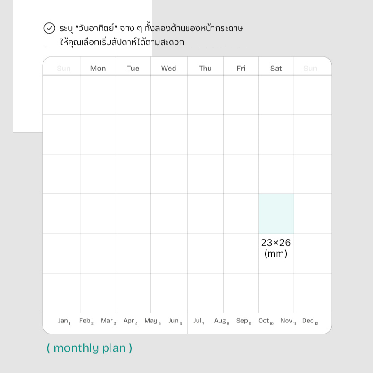Click the faded Sun header on right

(x=310, y=69)
